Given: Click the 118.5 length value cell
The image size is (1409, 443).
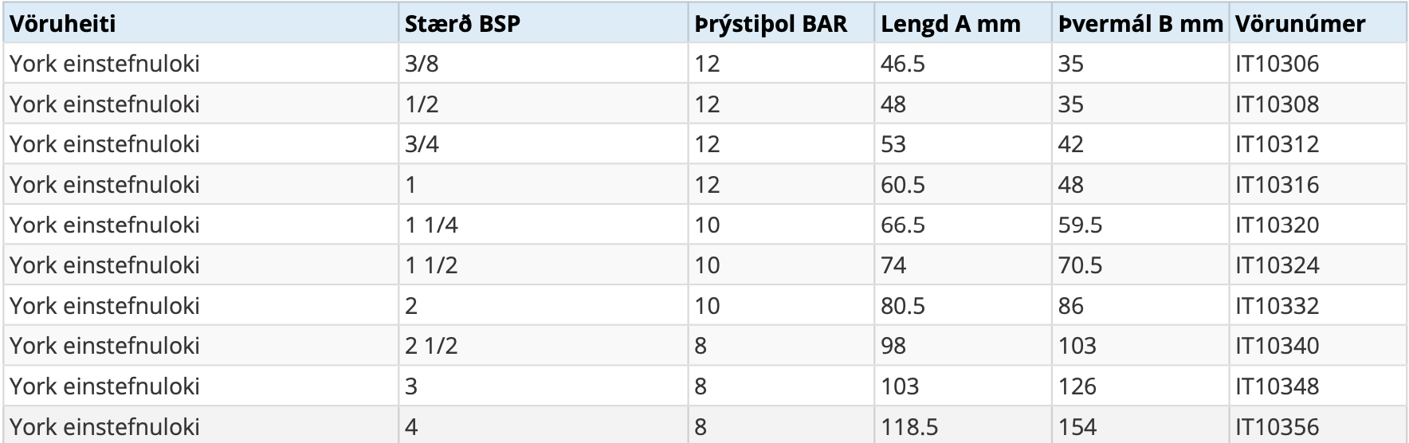Looking at the screenshot, I should coord(909,427).
